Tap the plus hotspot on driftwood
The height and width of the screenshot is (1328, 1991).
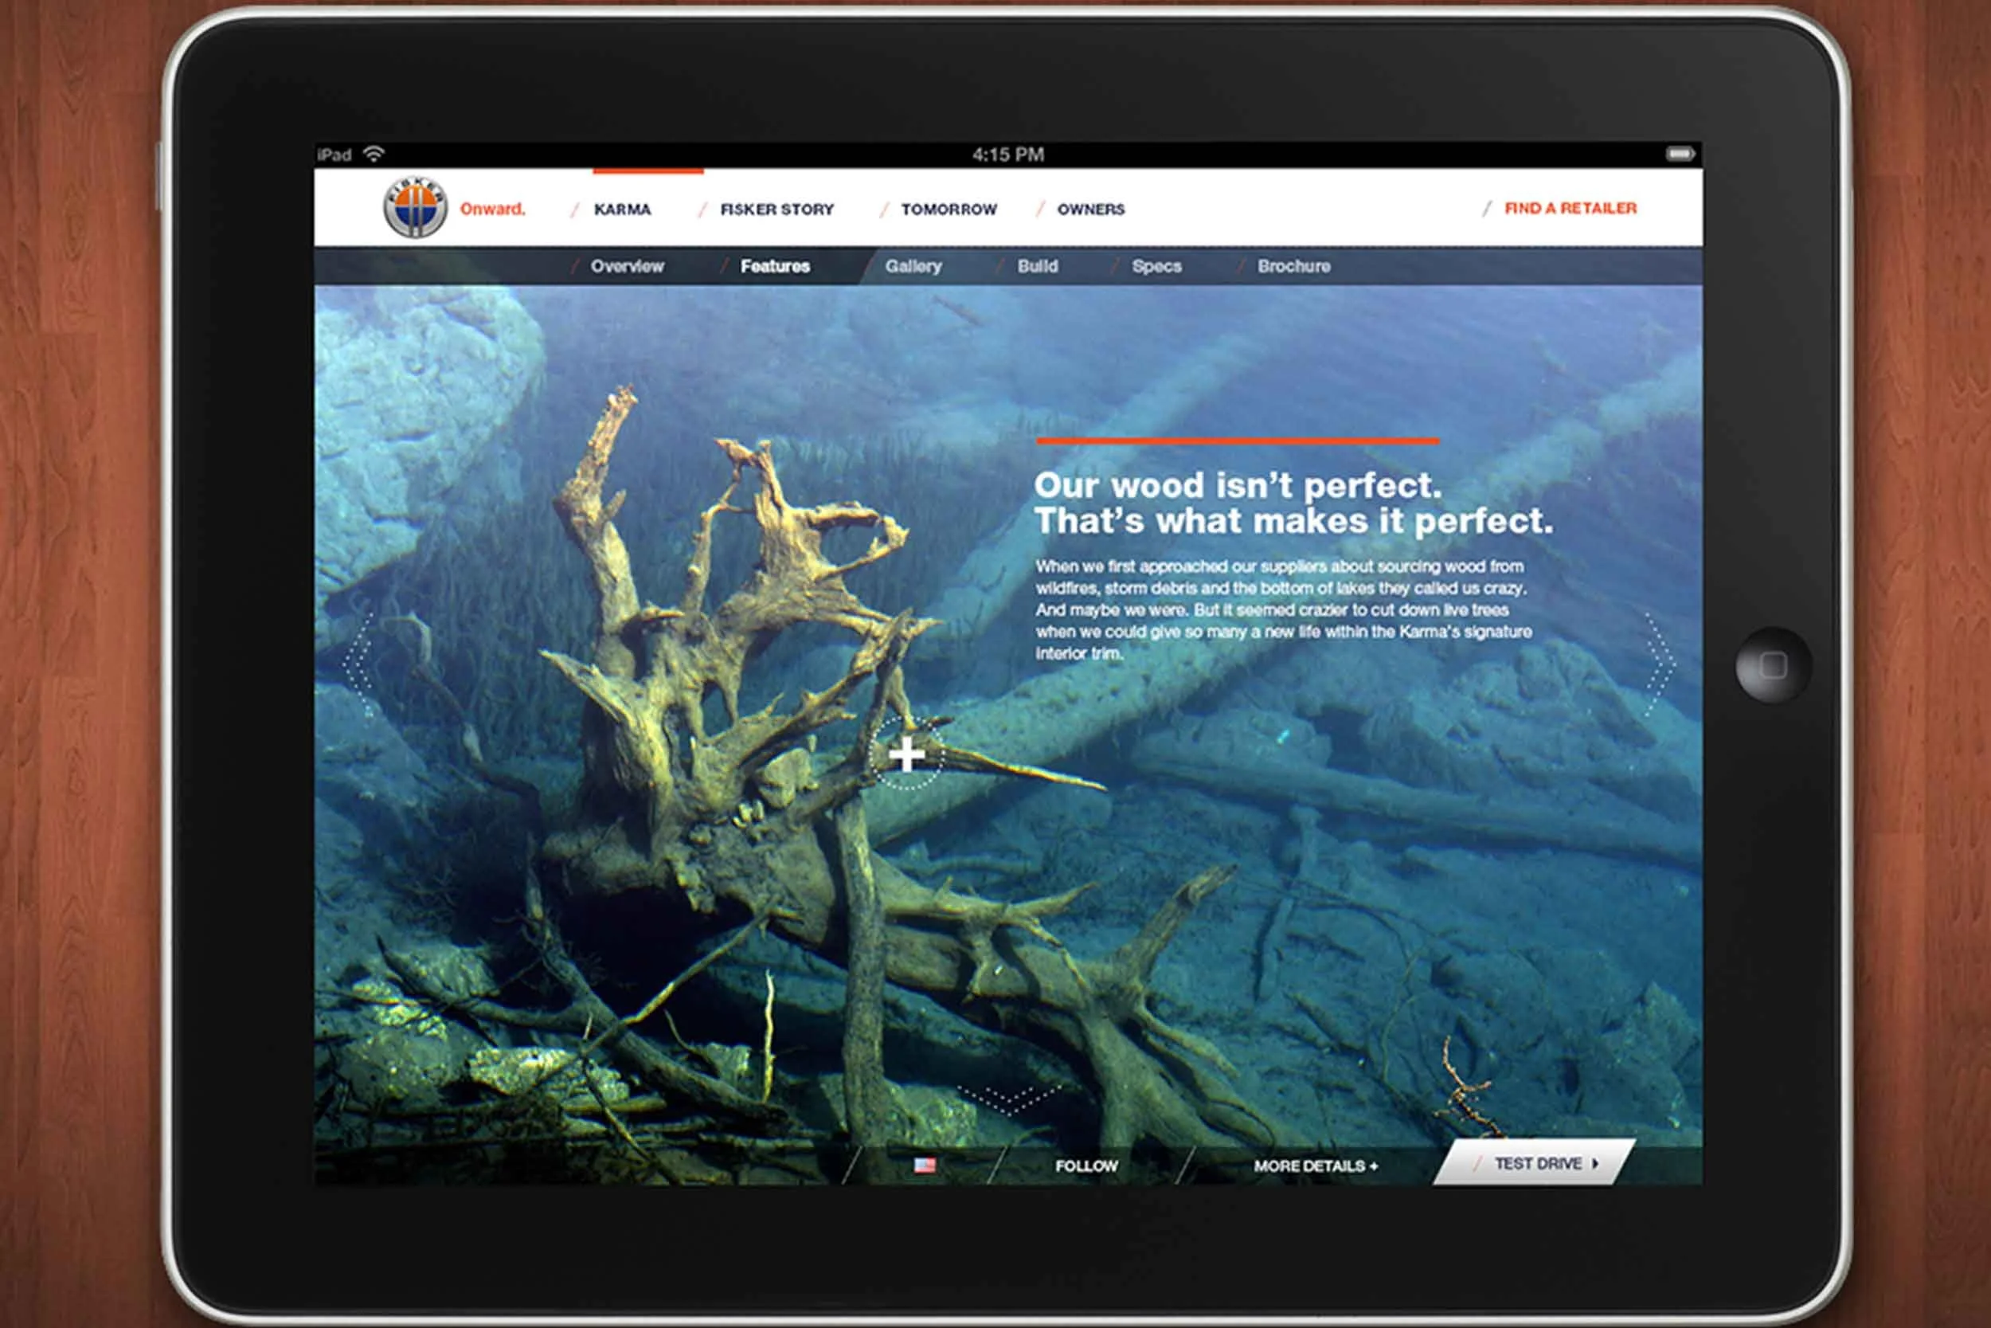pos(906,753)
